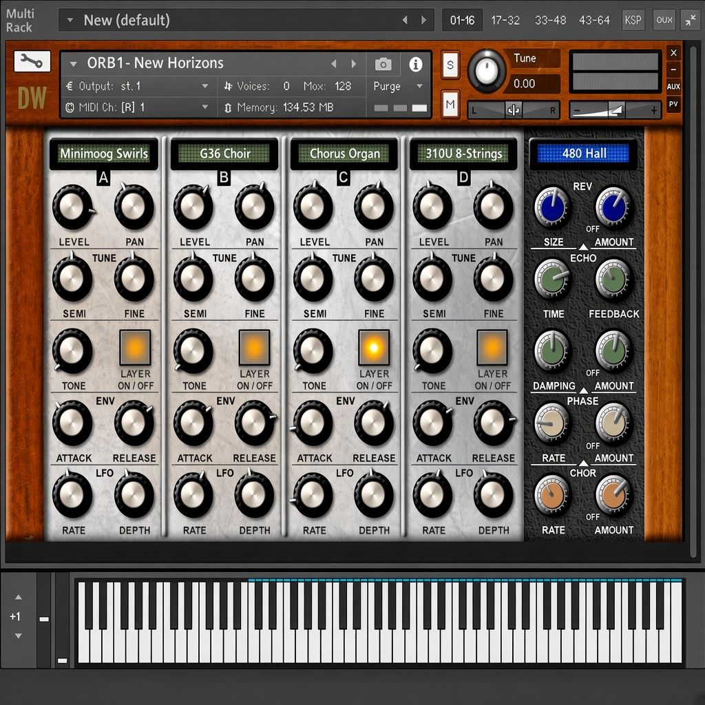Click the REV SIZE blue knob
This screenshot has height=705, width=705.
[551, 208]
